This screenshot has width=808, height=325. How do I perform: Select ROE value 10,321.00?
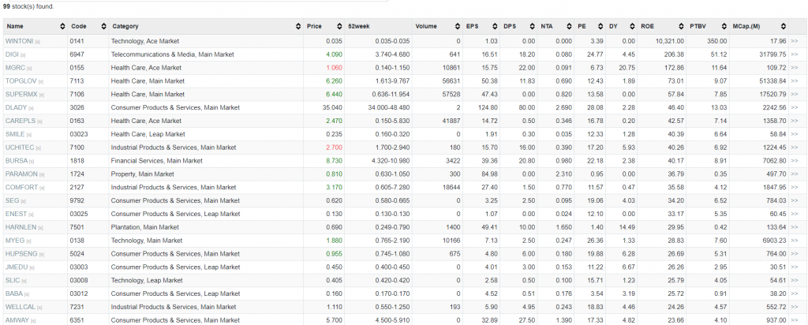[x=671, y=41]
